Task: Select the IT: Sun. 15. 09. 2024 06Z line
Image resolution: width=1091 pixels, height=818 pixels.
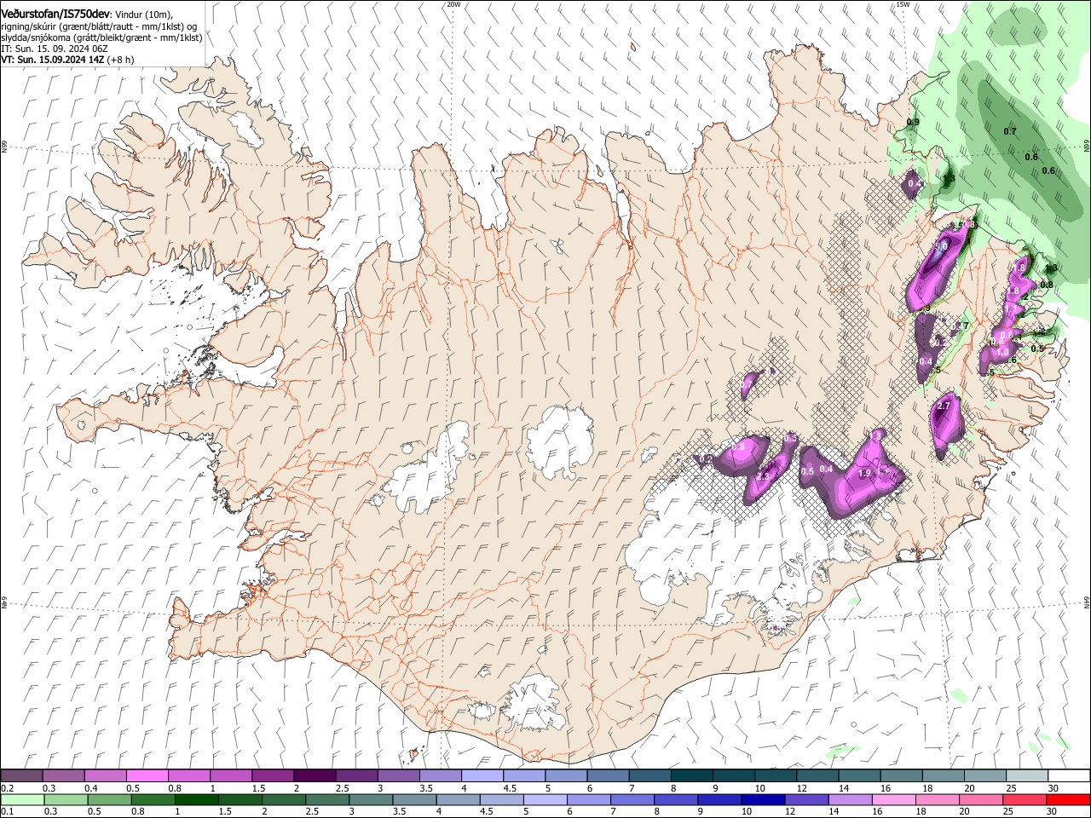Action: click(x=55, y=49)
